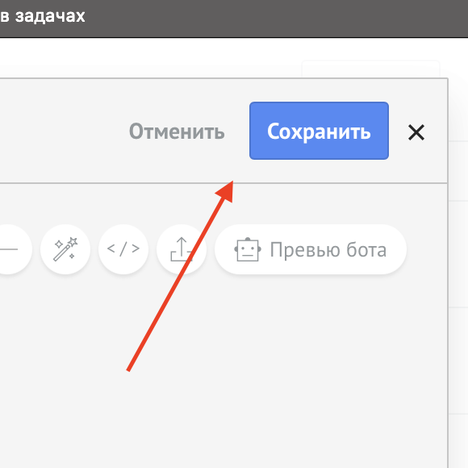Click the white text on the blue Сохранить button
The image size is (468, 468).
(319, 132)
